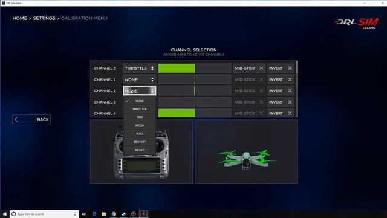Toggle Invert for Channel 0
387x218 pixels.
tap(281, 68)
